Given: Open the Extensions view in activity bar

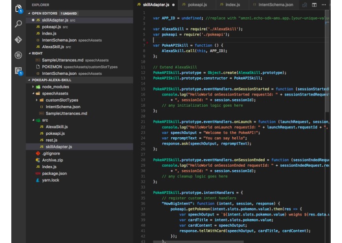Looking at the screenshot, I should (19, 71).
